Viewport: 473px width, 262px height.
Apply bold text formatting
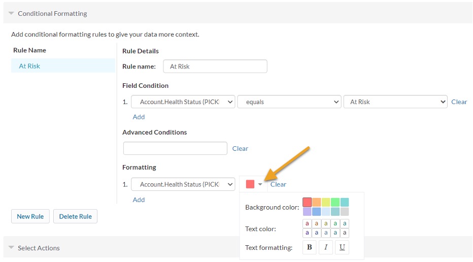pyautogui.click(x=310, y=247)
